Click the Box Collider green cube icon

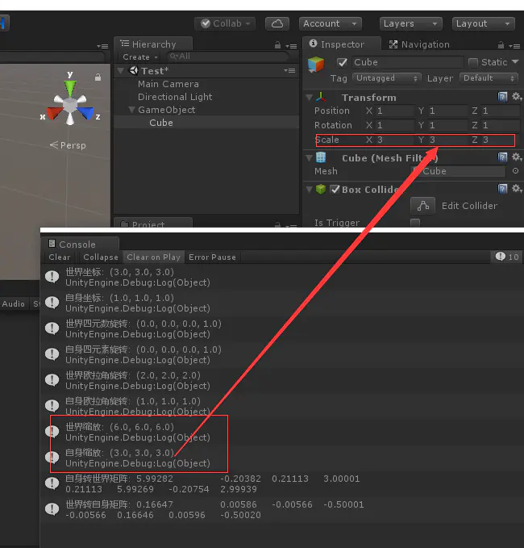(x=321, y=190)
